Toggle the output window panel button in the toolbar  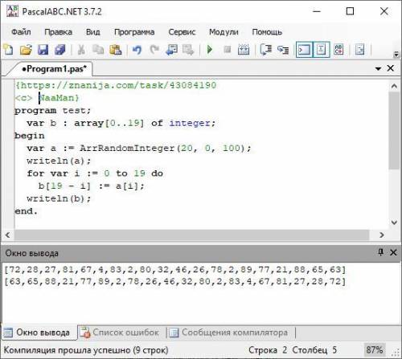click(304, 50)
